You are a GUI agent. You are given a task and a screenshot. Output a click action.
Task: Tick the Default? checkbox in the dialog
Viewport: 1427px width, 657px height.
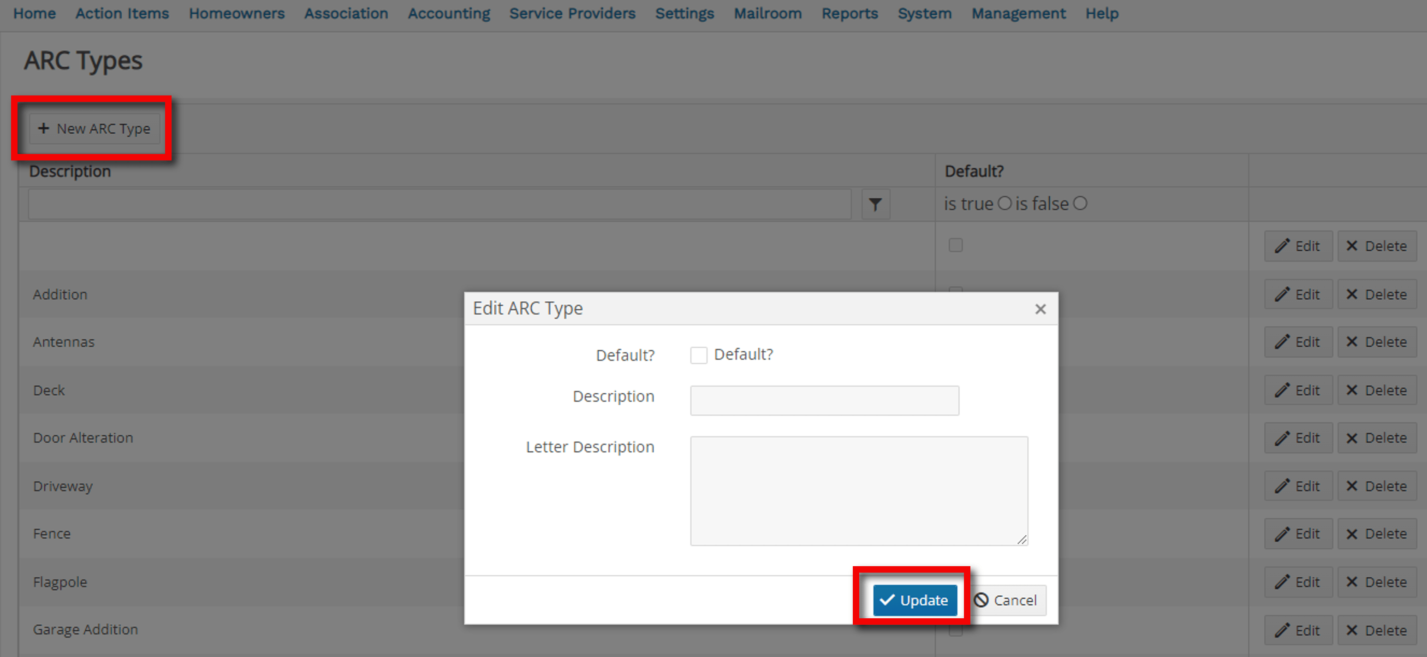click(x=699, y=355)
